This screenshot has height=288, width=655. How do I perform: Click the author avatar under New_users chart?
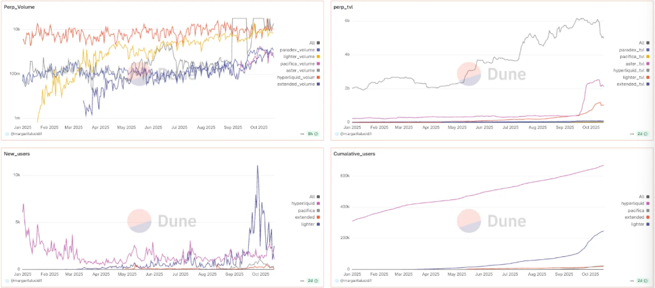pyautogui.click(x=7, y=280)
